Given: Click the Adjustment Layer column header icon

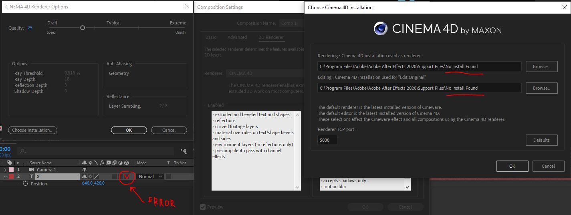Looking at the screenshot, I should point(120,163).
